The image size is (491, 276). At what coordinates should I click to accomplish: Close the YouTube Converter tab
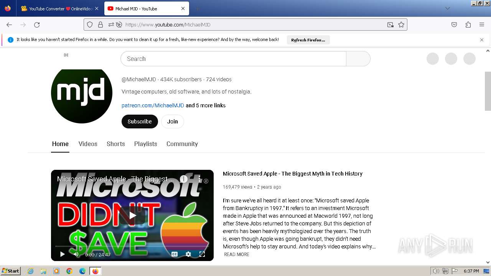tap(96, 8)
